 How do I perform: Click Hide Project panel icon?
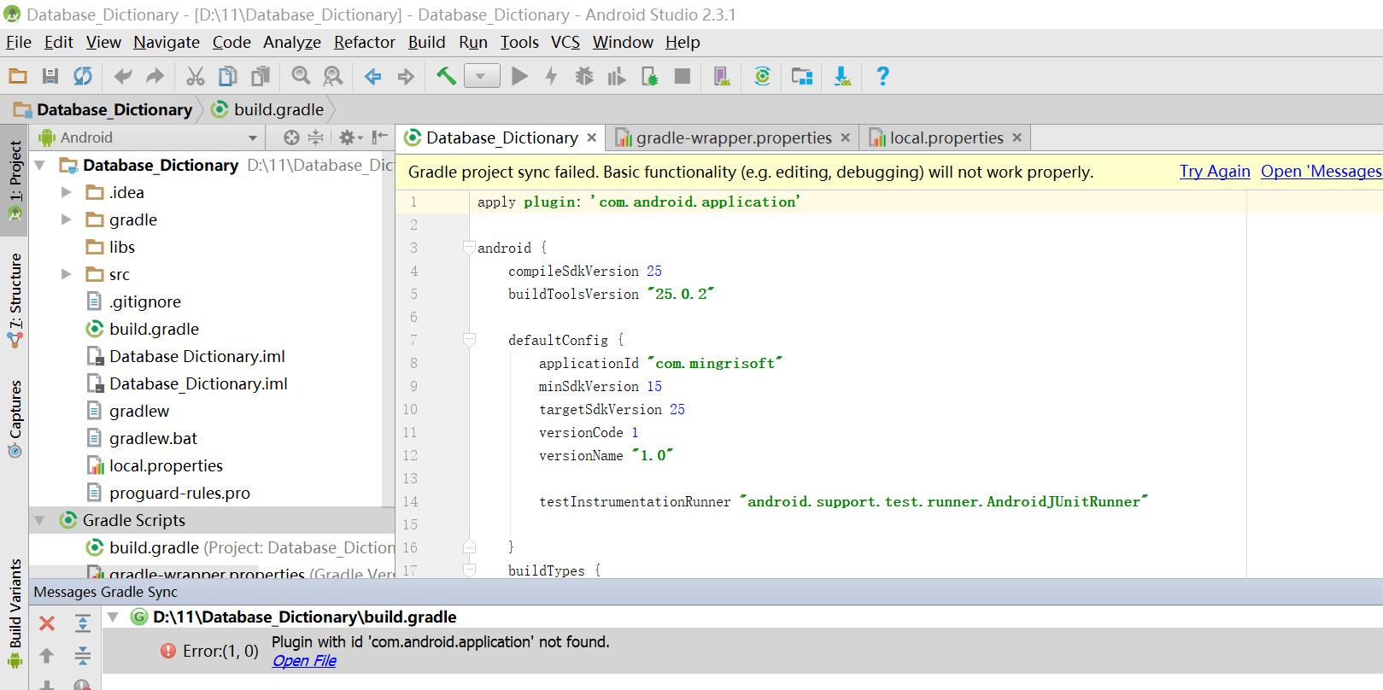(380, 137)
